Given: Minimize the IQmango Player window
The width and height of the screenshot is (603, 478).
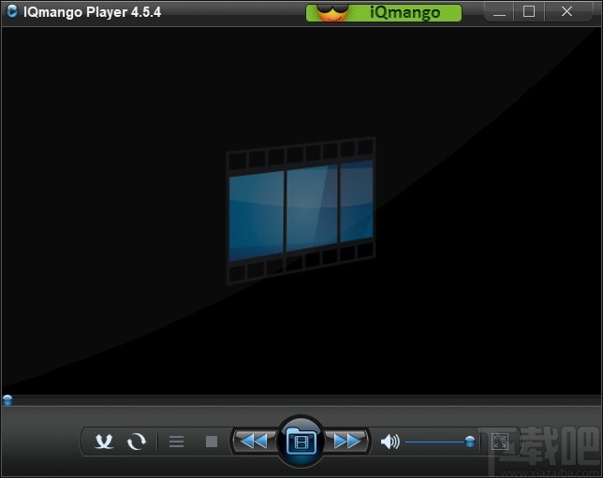Looking at the screenshot, I should [498, 12].
